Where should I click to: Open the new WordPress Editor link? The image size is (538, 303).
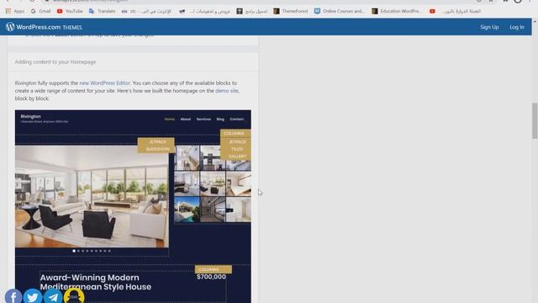[x=104, y=82]
